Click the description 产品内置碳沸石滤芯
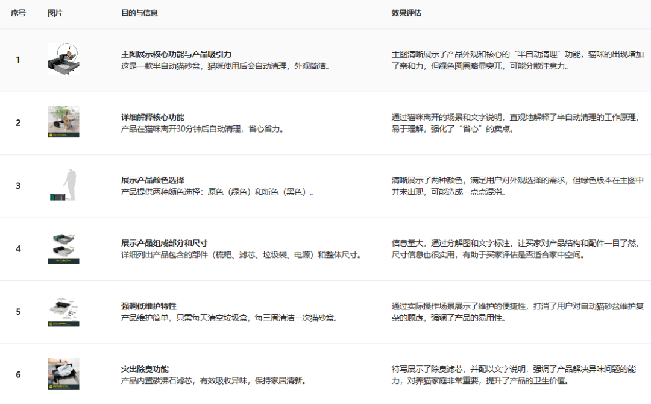The width and height of the screenshot is (651, 404). (x=214, y=380)
